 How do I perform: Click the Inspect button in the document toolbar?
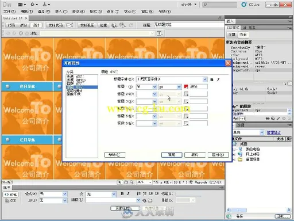pyautogui.click(x=103, y=25)
